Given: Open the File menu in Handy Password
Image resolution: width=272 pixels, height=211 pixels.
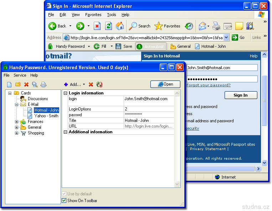Looking at the screenshot, I should pyautogui.click(x=6, y=75).
